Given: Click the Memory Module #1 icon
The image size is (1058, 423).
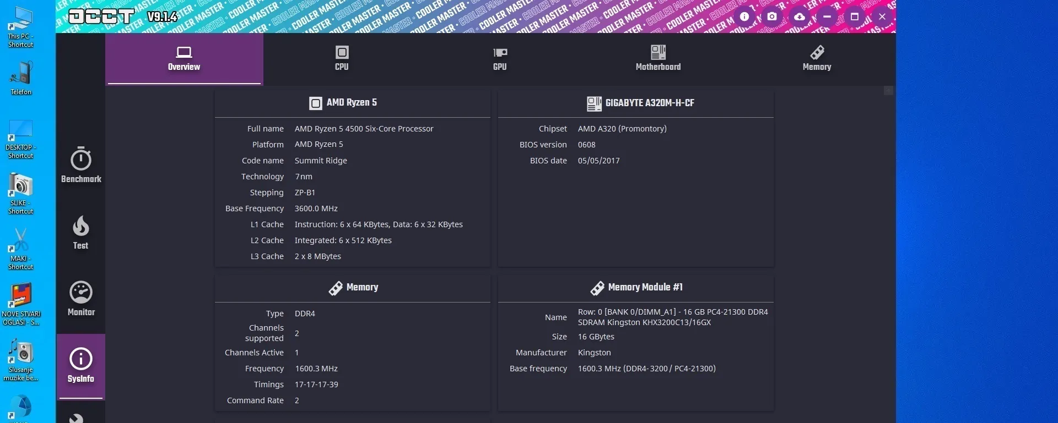Looking at the screenshot, I should (x=597, y=288).
